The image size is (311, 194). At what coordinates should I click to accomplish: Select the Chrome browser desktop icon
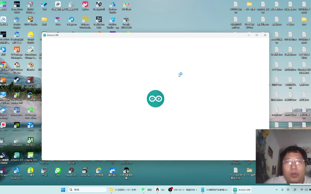[3, 66]
